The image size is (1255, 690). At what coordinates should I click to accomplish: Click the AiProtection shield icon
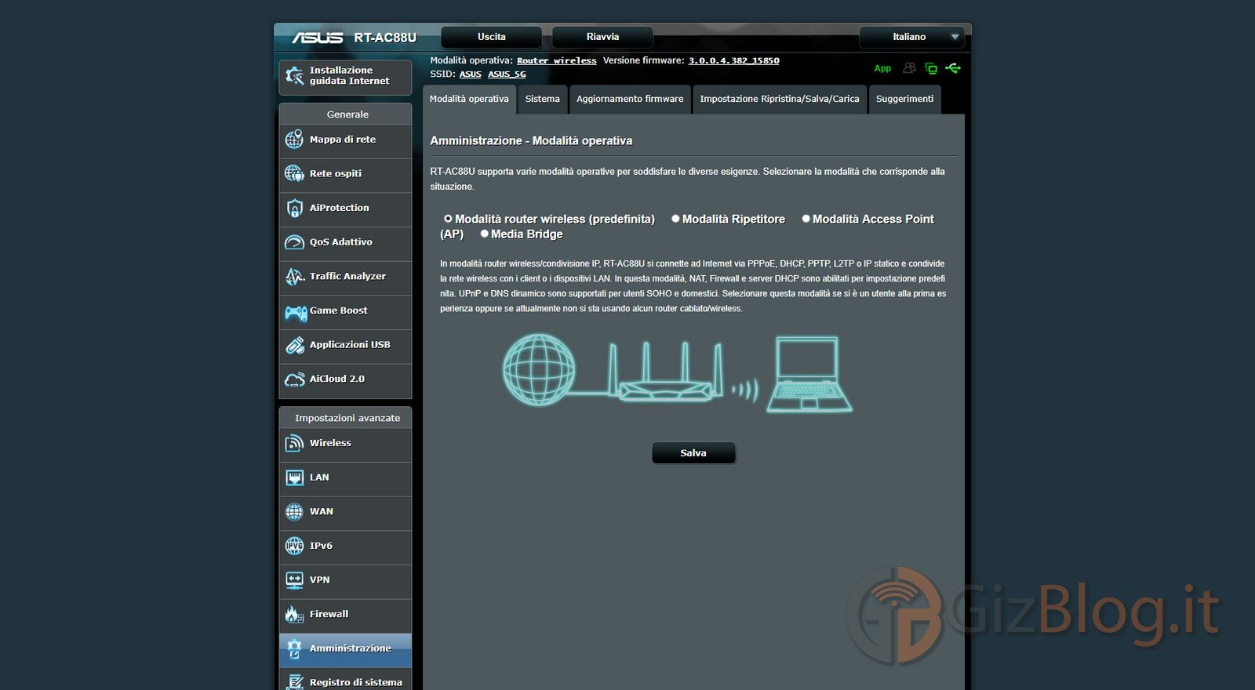pyautogui.click(x=294, y=208)
